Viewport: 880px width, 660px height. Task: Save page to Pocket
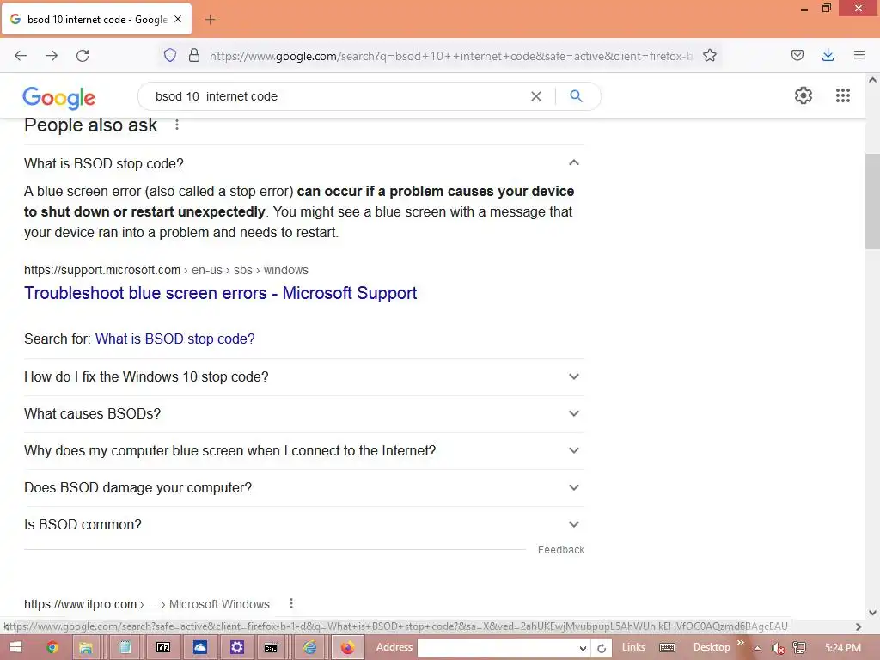797,55
